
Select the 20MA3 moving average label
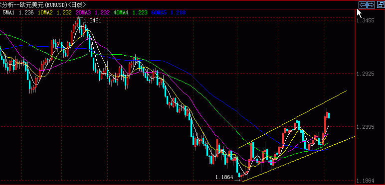tap(83, 13)
